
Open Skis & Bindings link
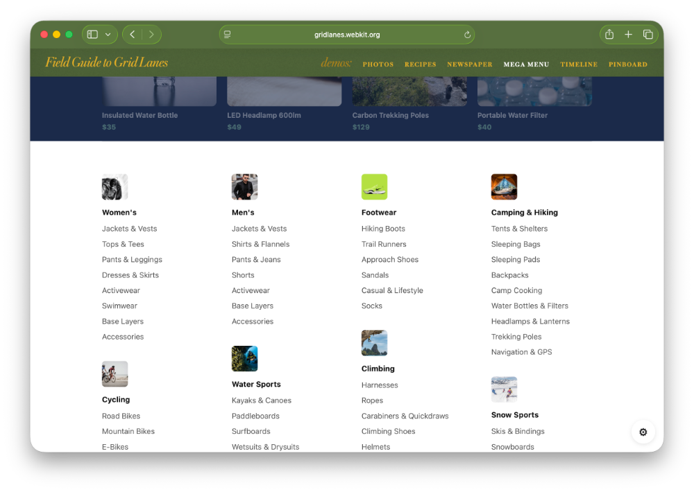click(518, 432)
